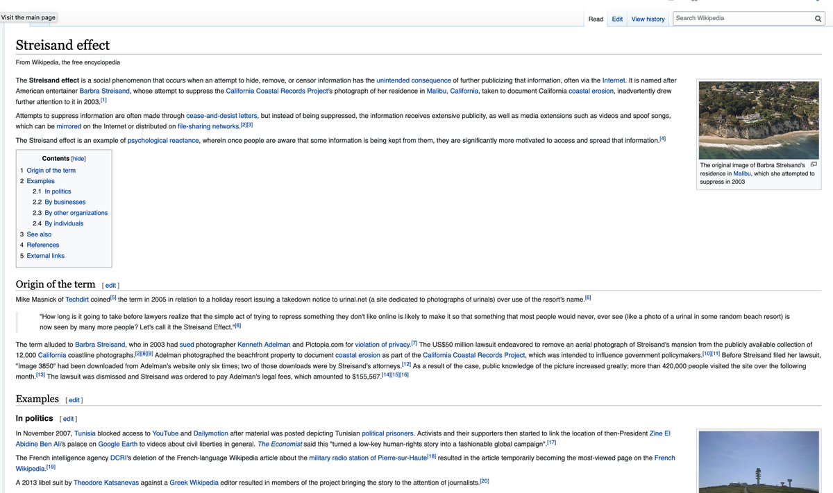Click citation reference [13]
Image resolution: width=833 pixels, height=493 pixels.
tap(41, 374)
